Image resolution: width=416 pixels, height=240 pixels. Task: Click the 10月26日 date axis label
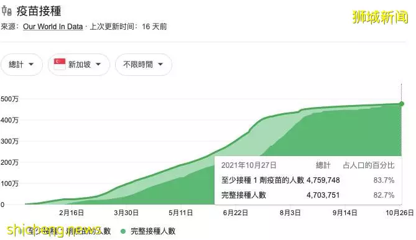pyautogui.click(x=400, y=213)
